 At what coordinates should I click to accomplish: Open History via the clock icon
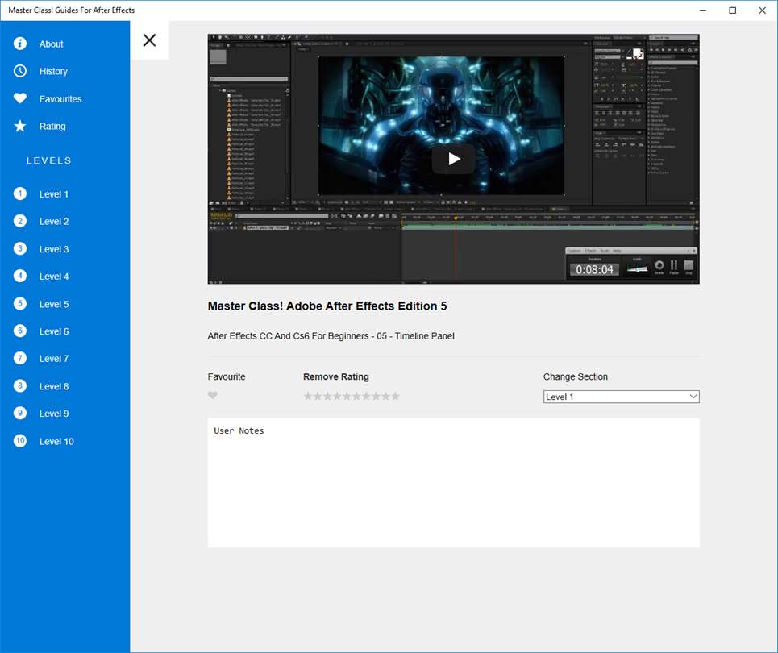point(20,71)
